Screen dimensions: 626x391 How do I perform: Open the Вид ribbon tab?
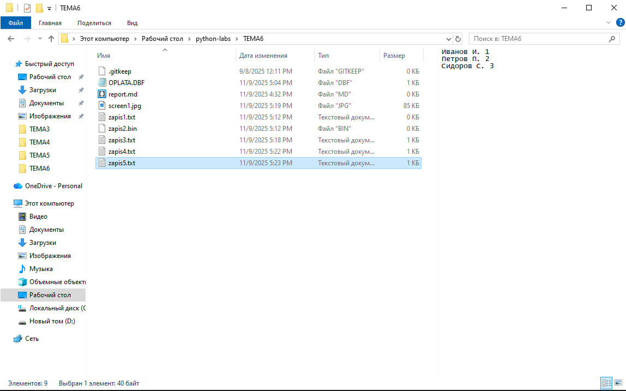click(132, 23)
